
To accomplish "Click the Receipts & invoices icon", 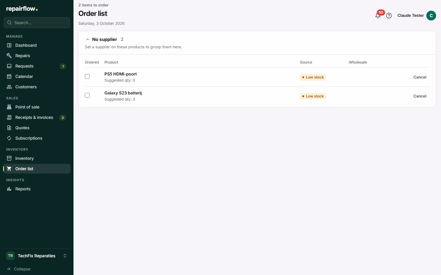I will coord(9,117).
